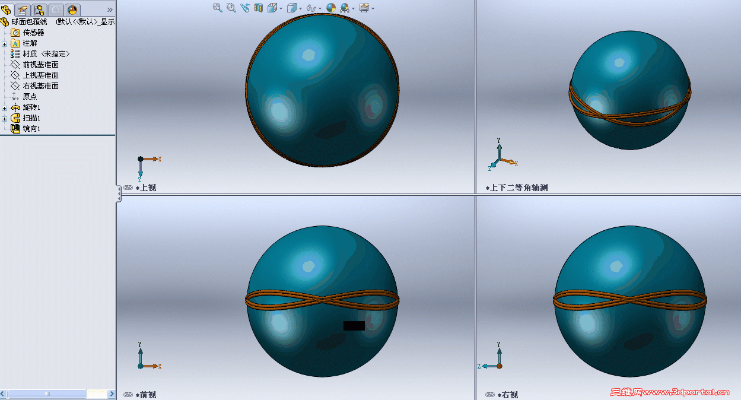Viewport: 741px width, 400px height.
Task: Switch to the ConfigurationManager tab
Action: click(x=39, y=9)
